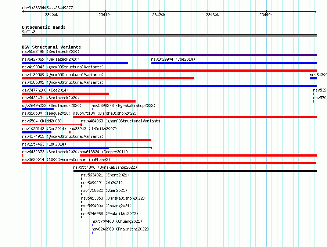Open the nsv6427069 (Sedlazeck2020) label

click(x=51, y=59)
